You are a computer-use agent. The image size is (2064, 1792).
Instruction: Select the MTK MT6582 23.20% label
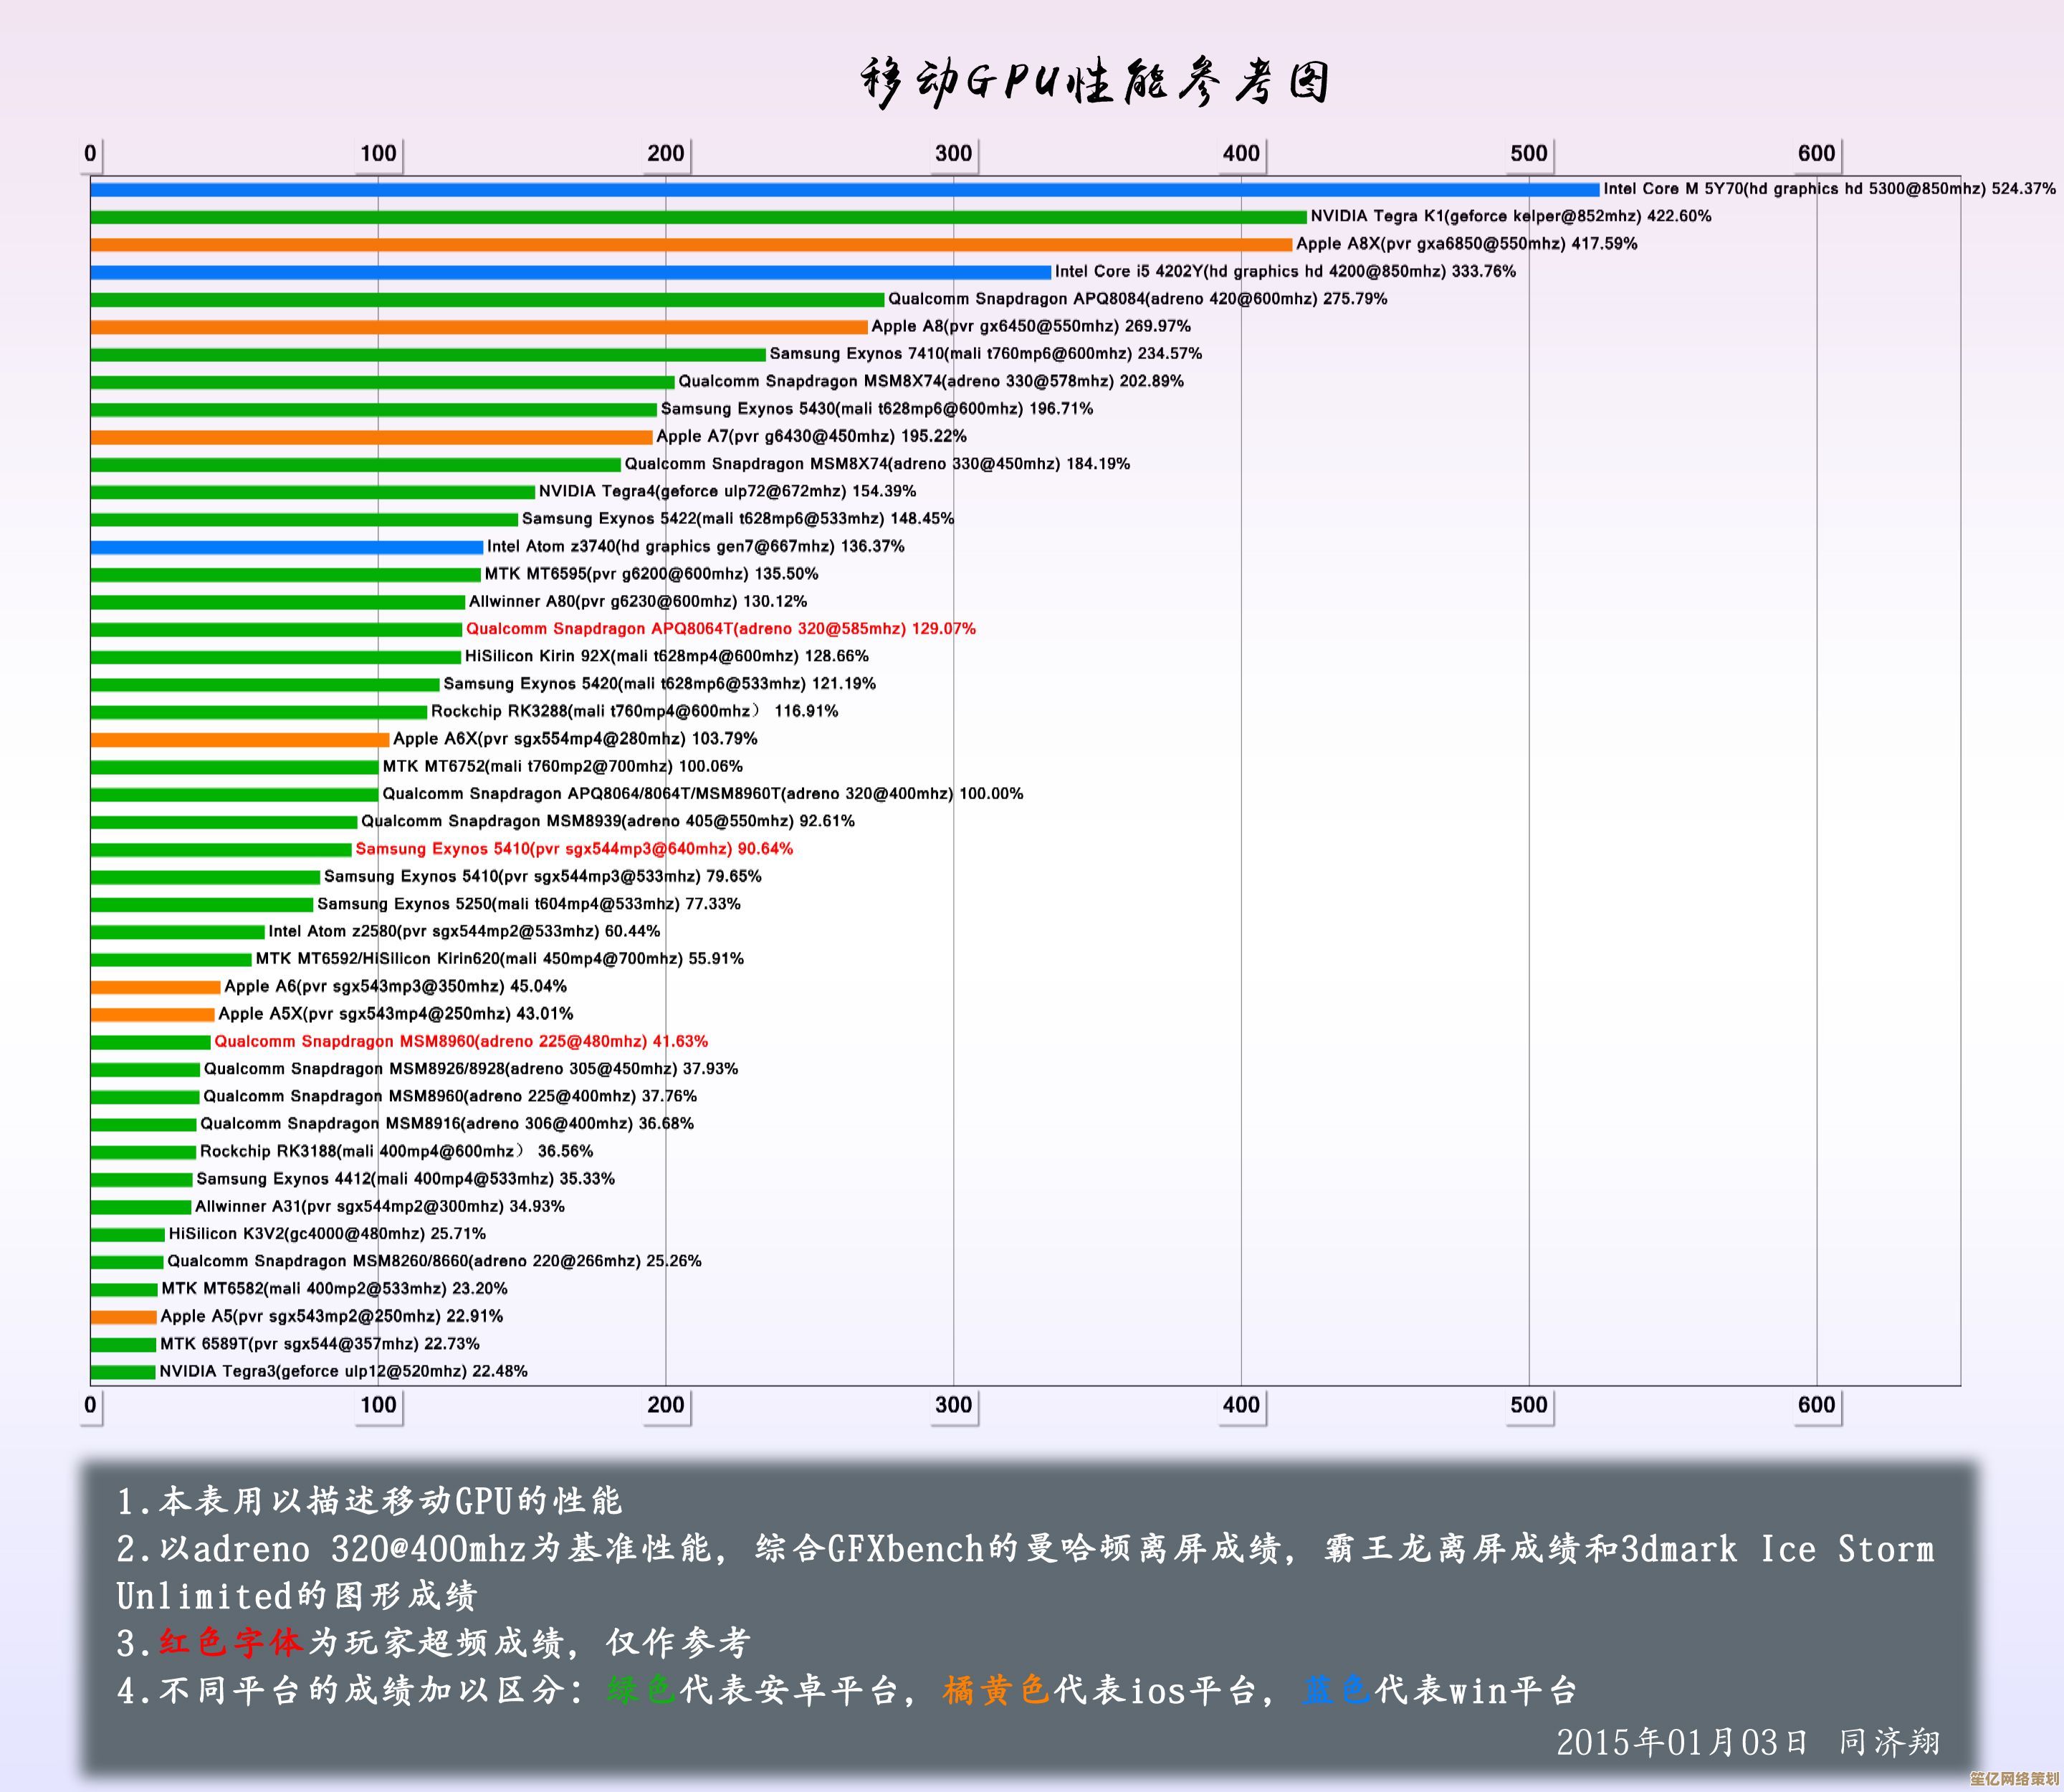tap(334, 1289)
